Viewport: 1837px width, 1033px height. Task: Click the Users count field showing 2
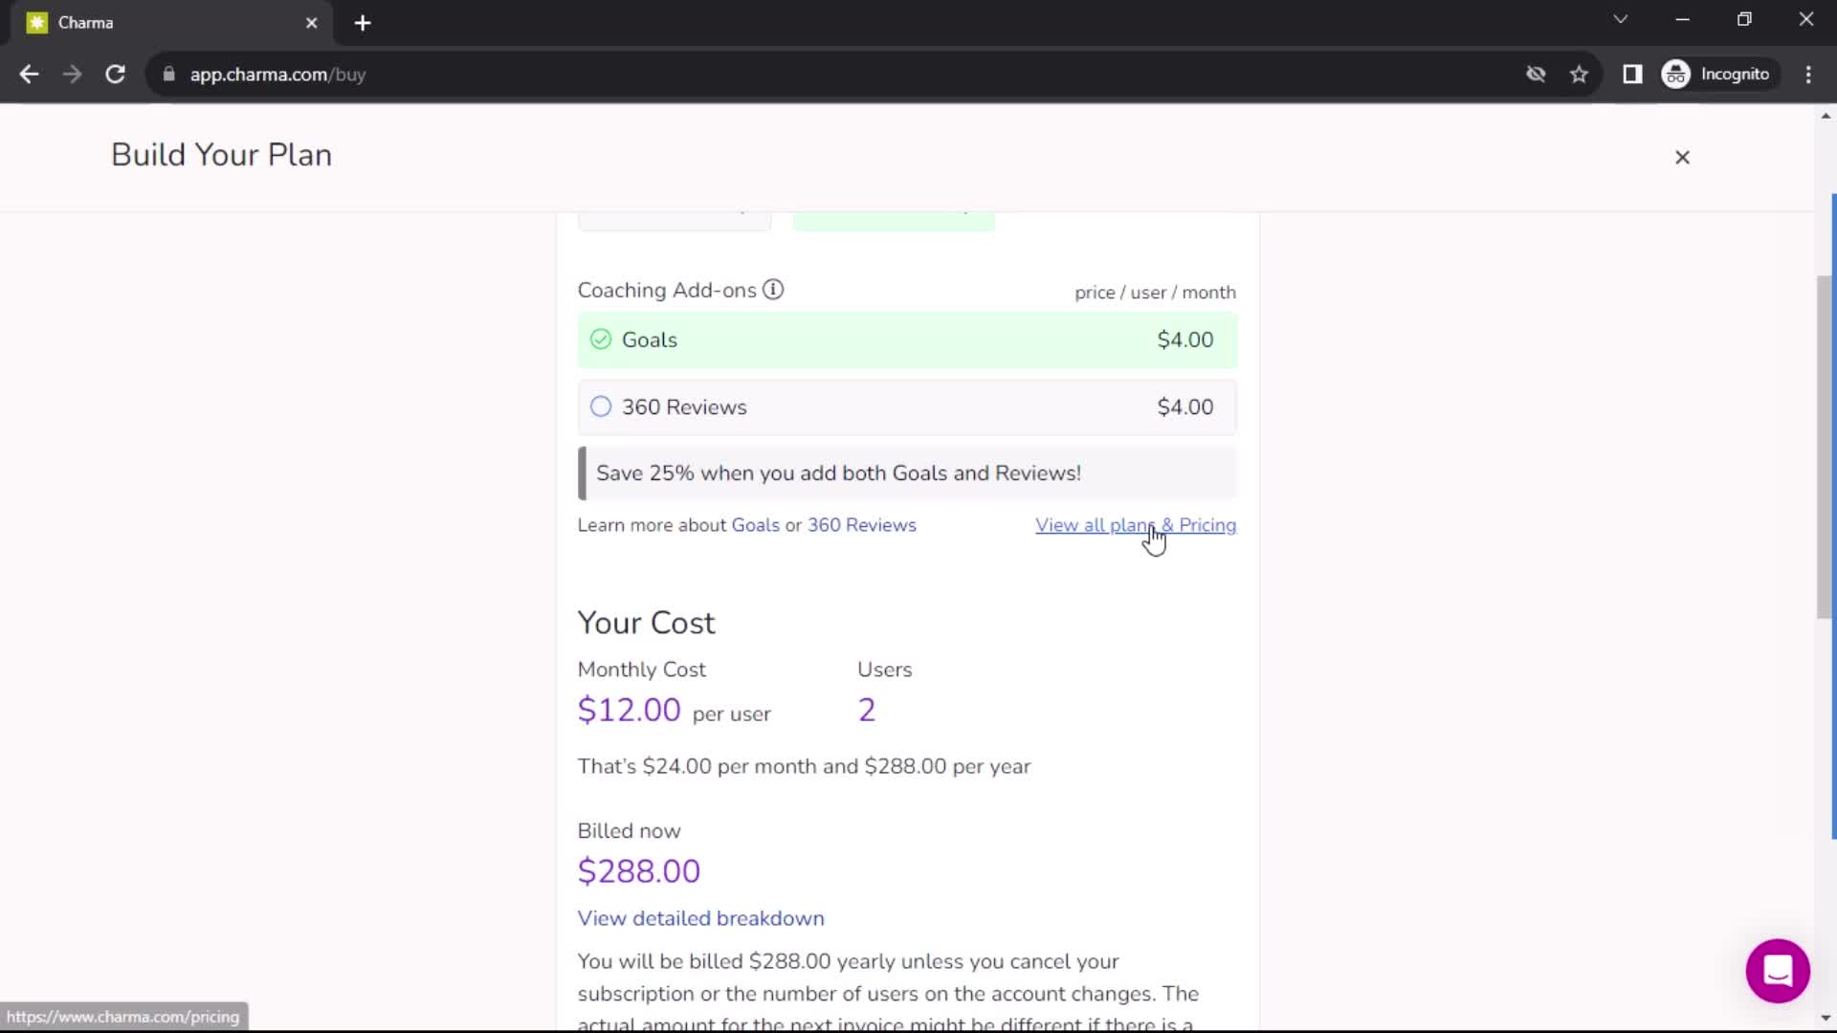click(867, 710)
